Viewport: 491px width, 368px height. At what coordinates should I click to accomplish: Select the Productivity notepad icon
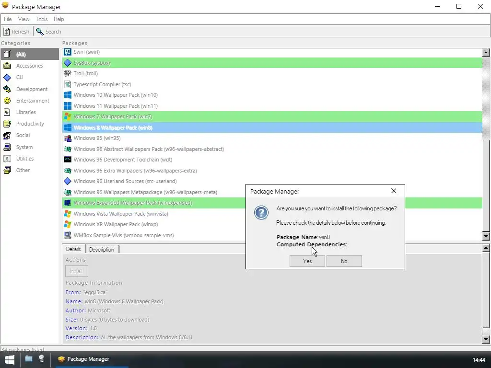point(7,124)
